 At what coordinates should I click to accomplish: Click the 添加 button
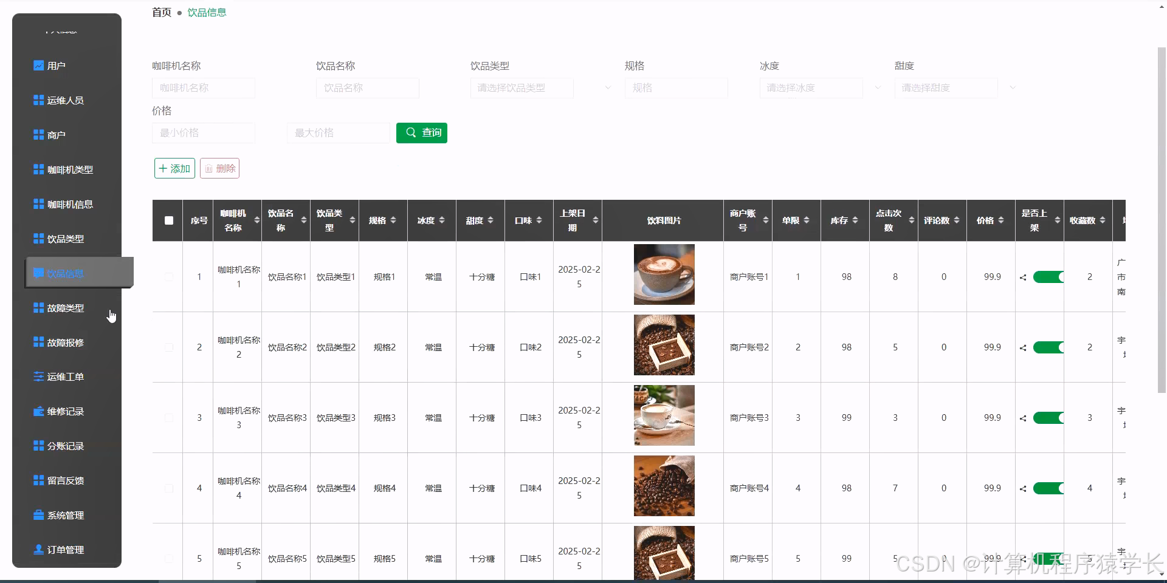pos(174,168)
